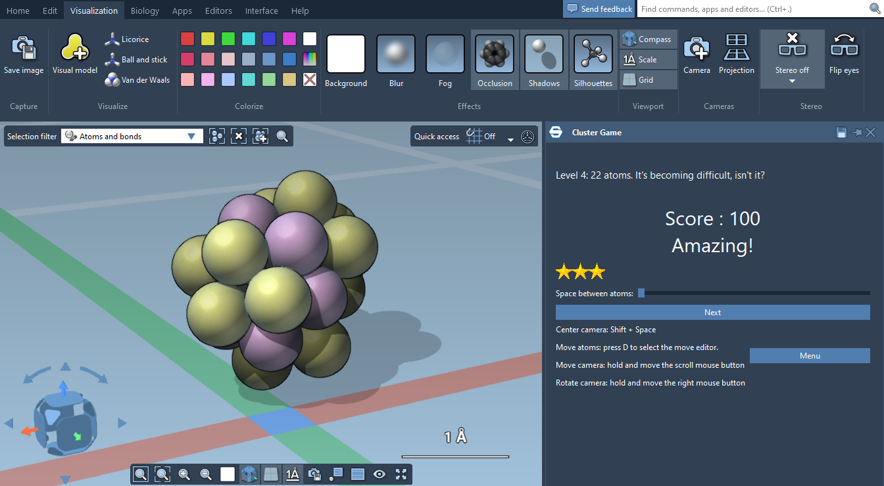
Task: Open the Camera tool in Cameras group
Action: click(x=697, y=49)
